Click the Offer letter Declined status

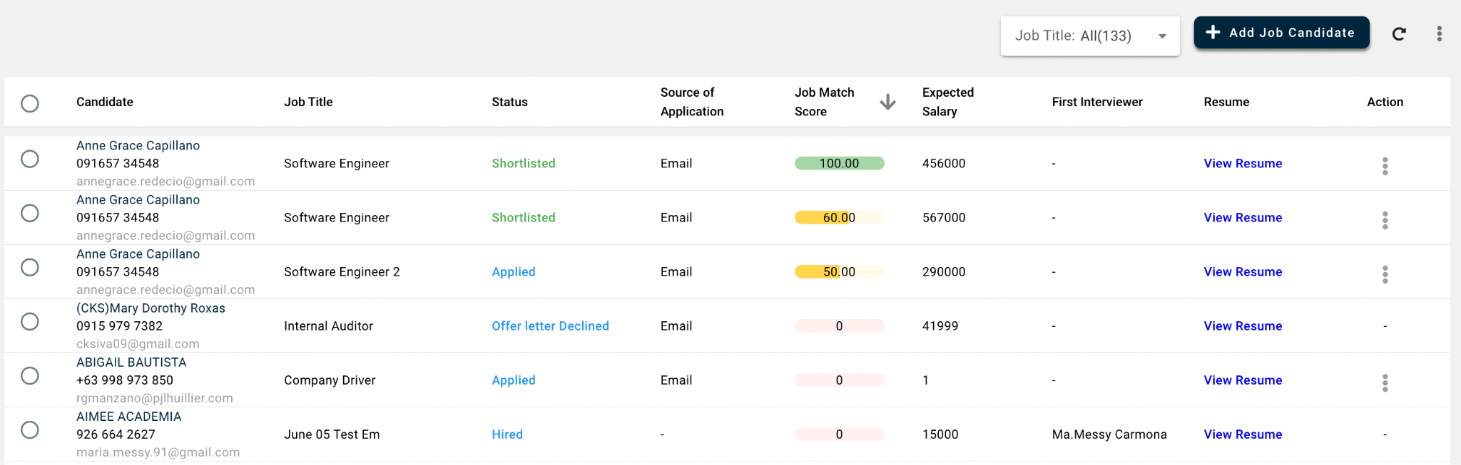550,326
